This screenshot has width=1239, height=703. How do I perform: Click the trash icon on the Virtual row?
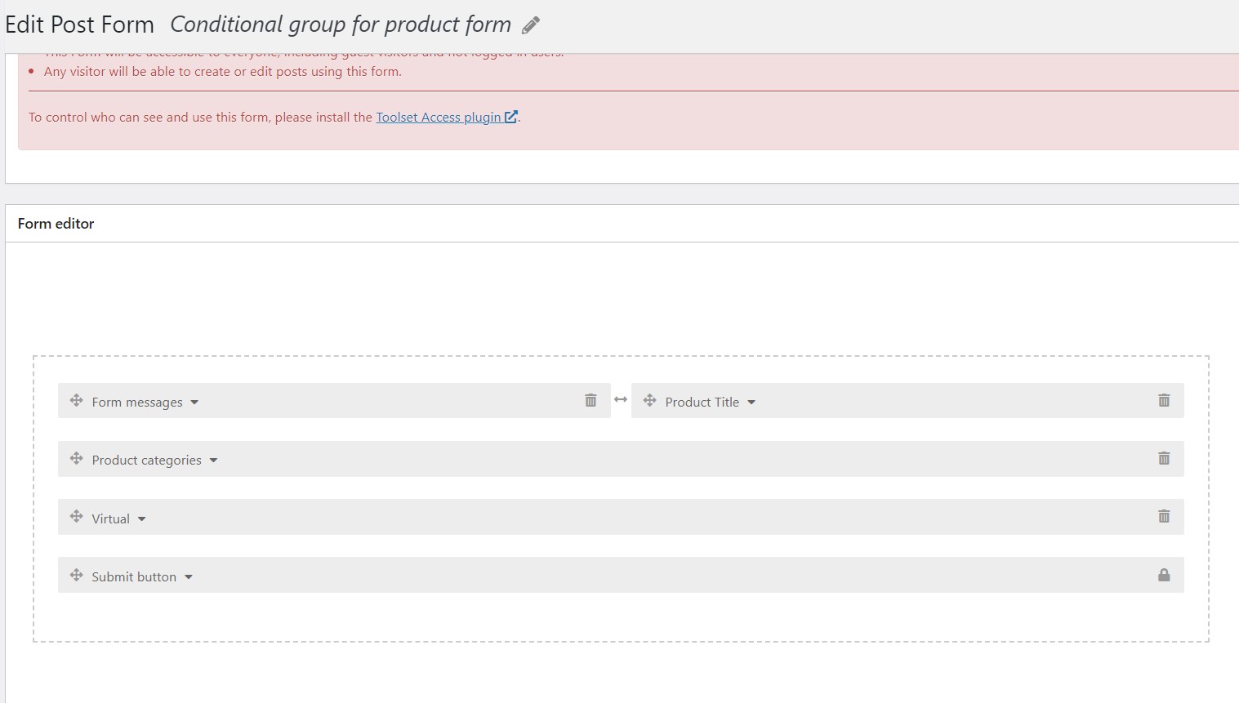pyautogui.click(x=1164, y=516)
